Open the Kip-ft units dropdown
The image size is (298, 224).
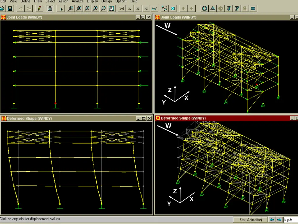click(290, 220)
